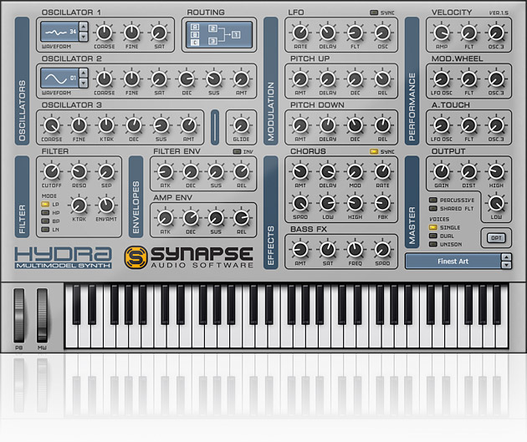Click the Output Dist knob
This screenshot has height=442, width=527.
pos(468,171)
